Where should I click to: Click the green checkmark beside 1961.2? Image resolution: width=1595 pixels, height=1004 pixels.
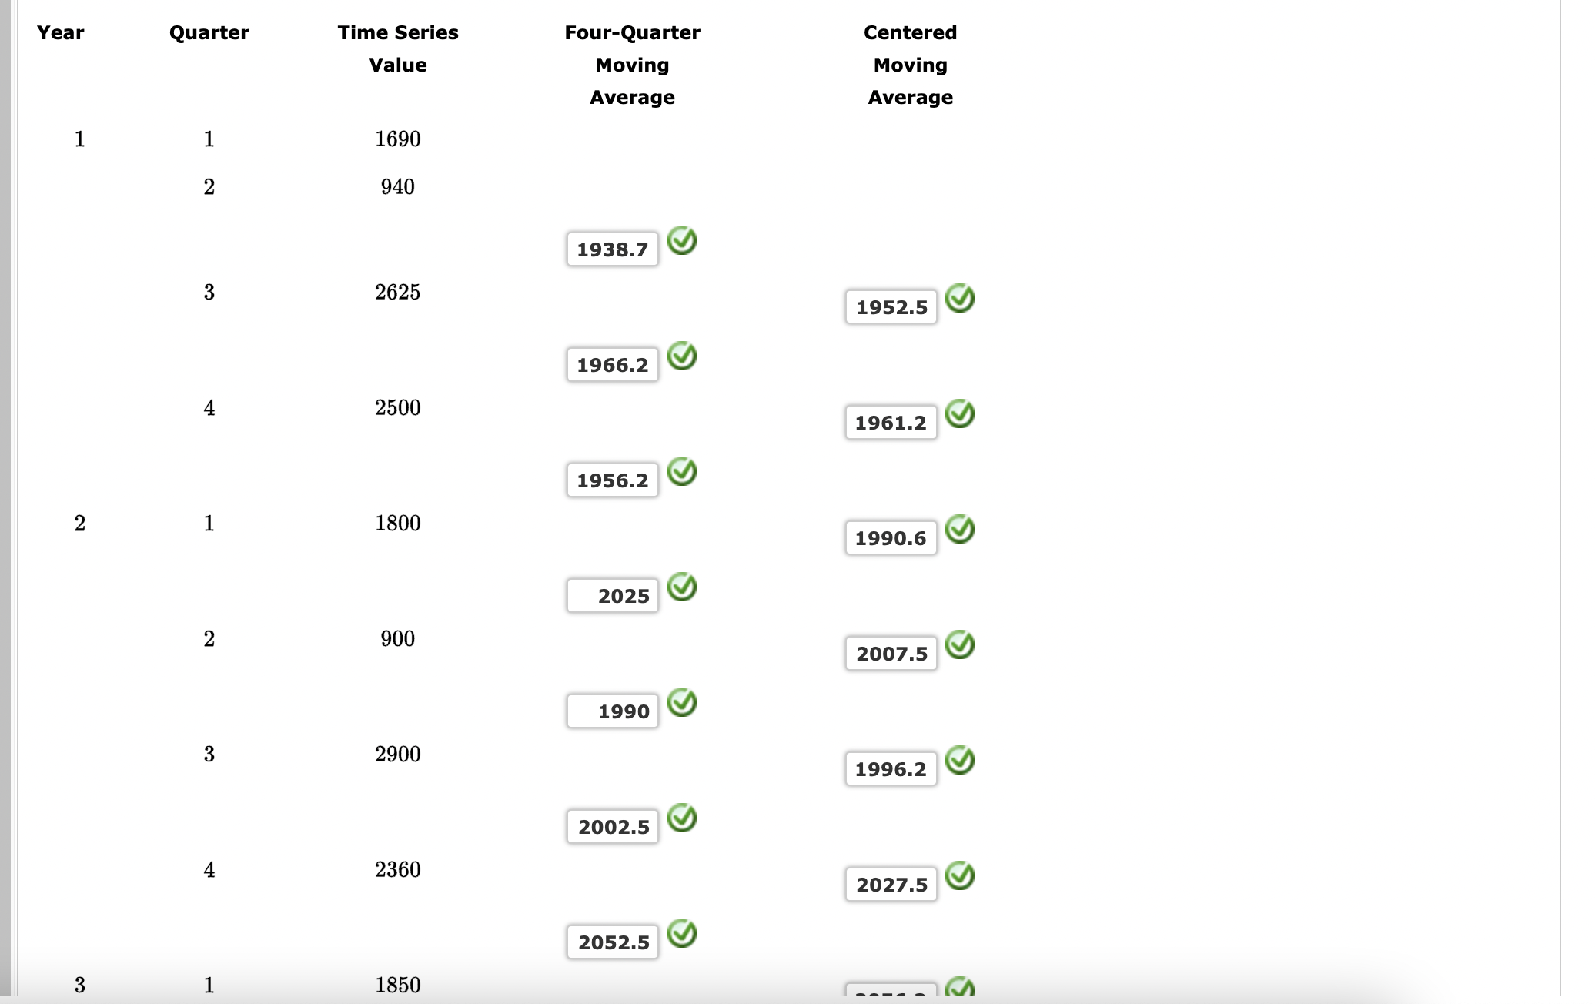point(960,413)
